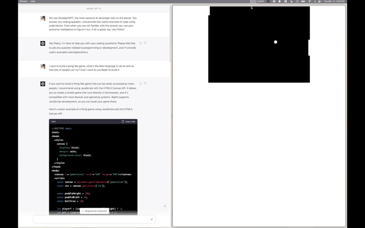Like the Pong game JavaScript recommendation reply
This screenshot has height=228, width=365.
(x=141, y=83)
